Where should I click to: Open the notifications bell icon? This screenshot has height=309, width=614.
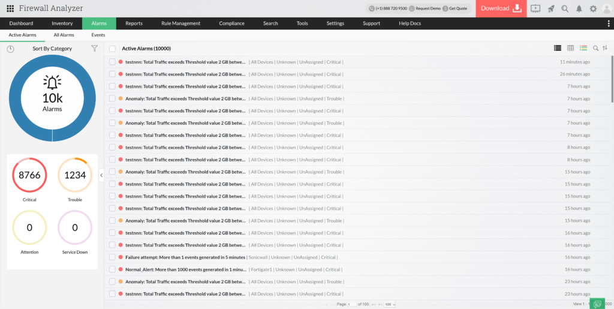579,8
